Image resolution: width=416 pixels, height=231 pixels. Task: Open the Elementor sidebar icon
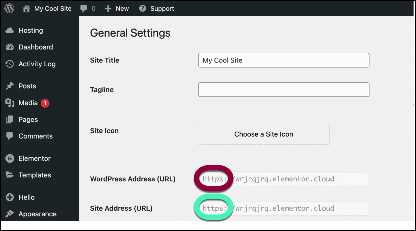pos(10,158)
